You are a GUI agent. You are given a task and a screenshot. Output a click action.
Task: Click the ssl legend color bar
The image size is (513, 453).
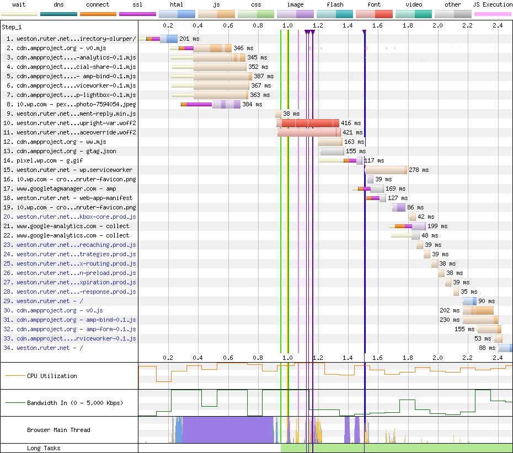coord(137,13)
